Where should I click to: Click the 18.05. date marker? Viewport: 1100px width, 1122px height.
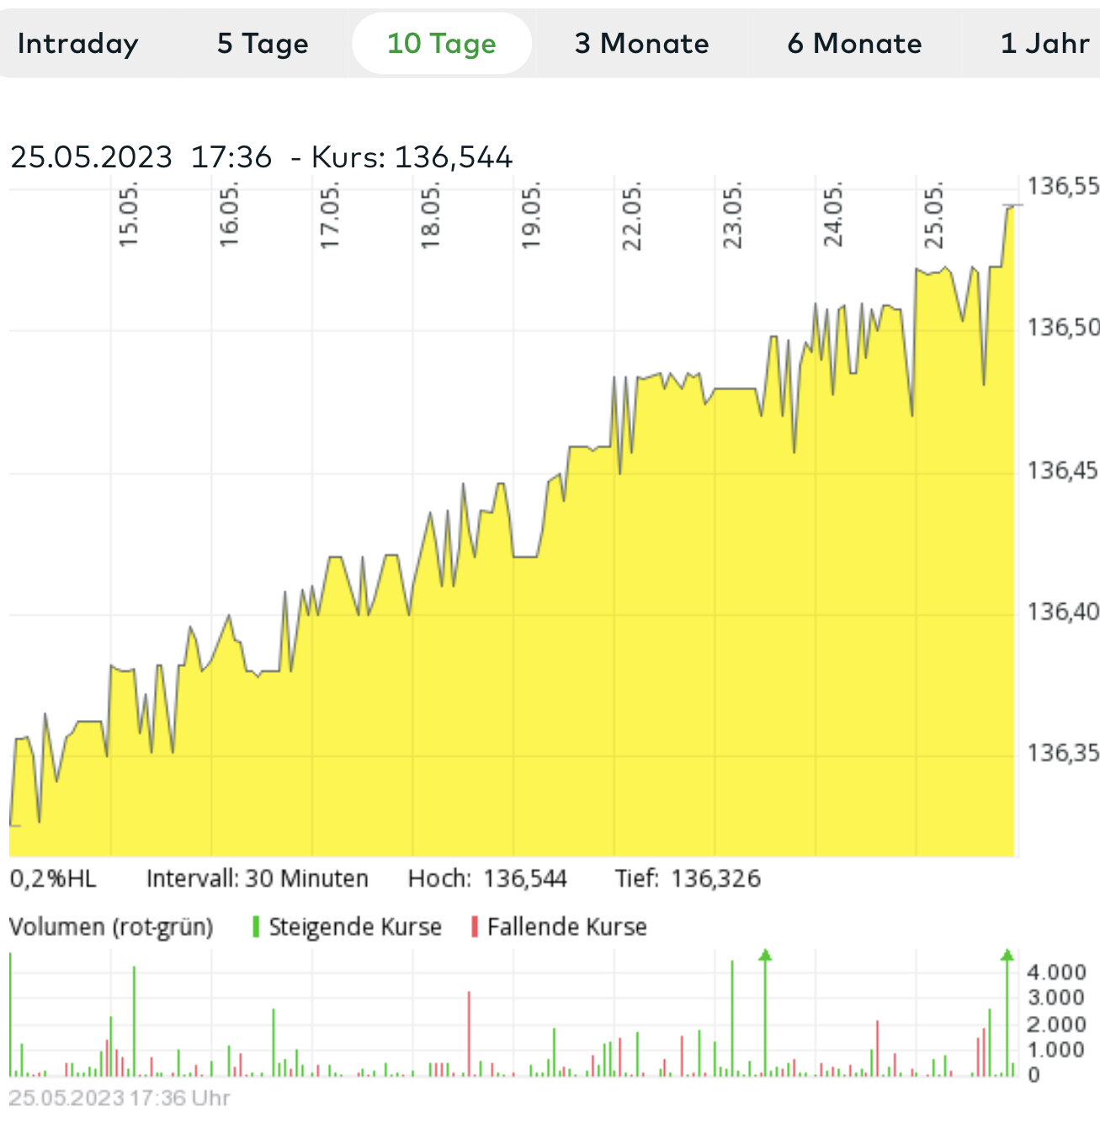430,216
